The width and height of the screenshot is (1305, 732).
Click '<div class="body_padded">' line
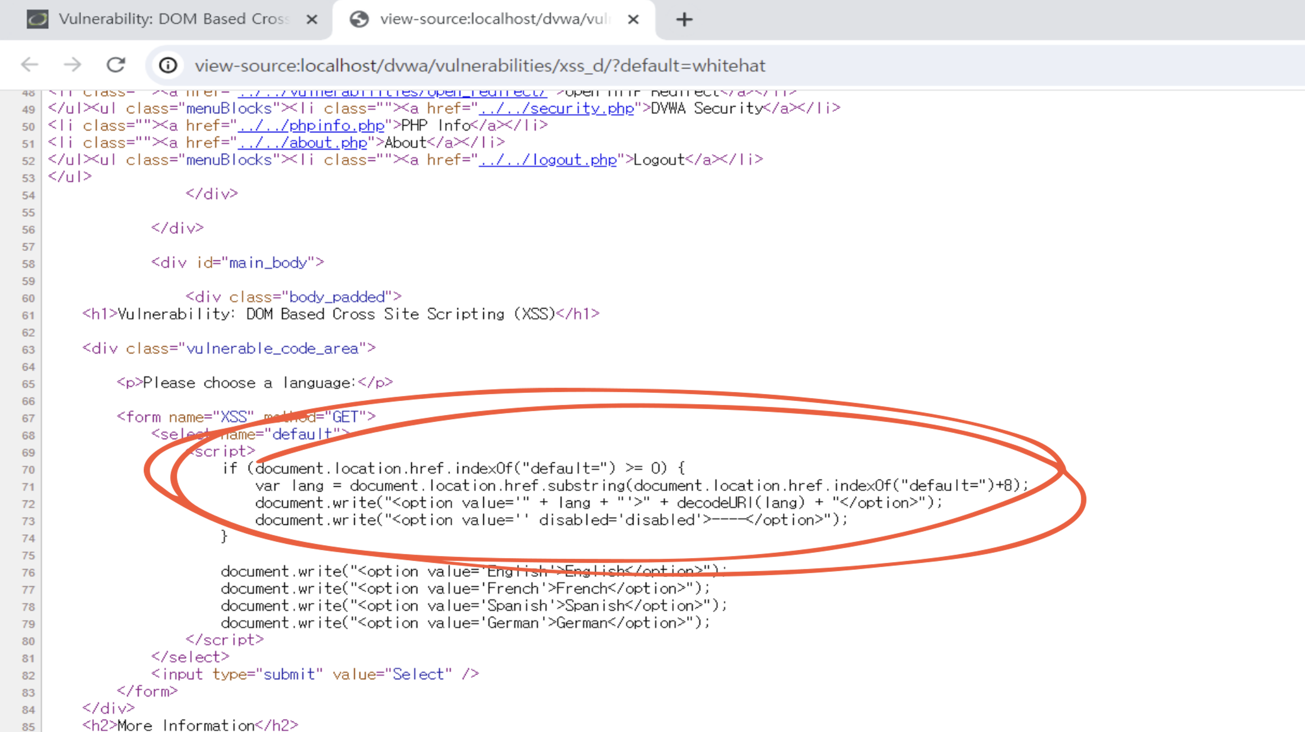point(293,297)
